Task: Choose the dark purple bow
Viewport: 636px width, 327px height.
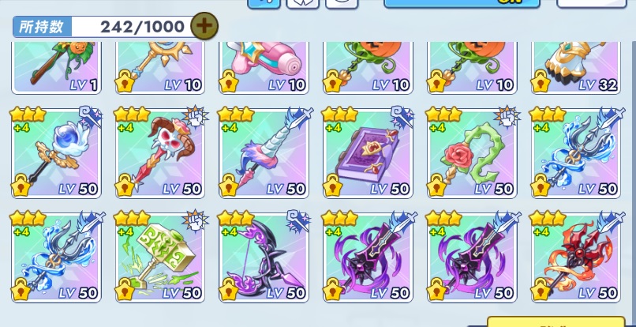Action: tap(264, 257)
